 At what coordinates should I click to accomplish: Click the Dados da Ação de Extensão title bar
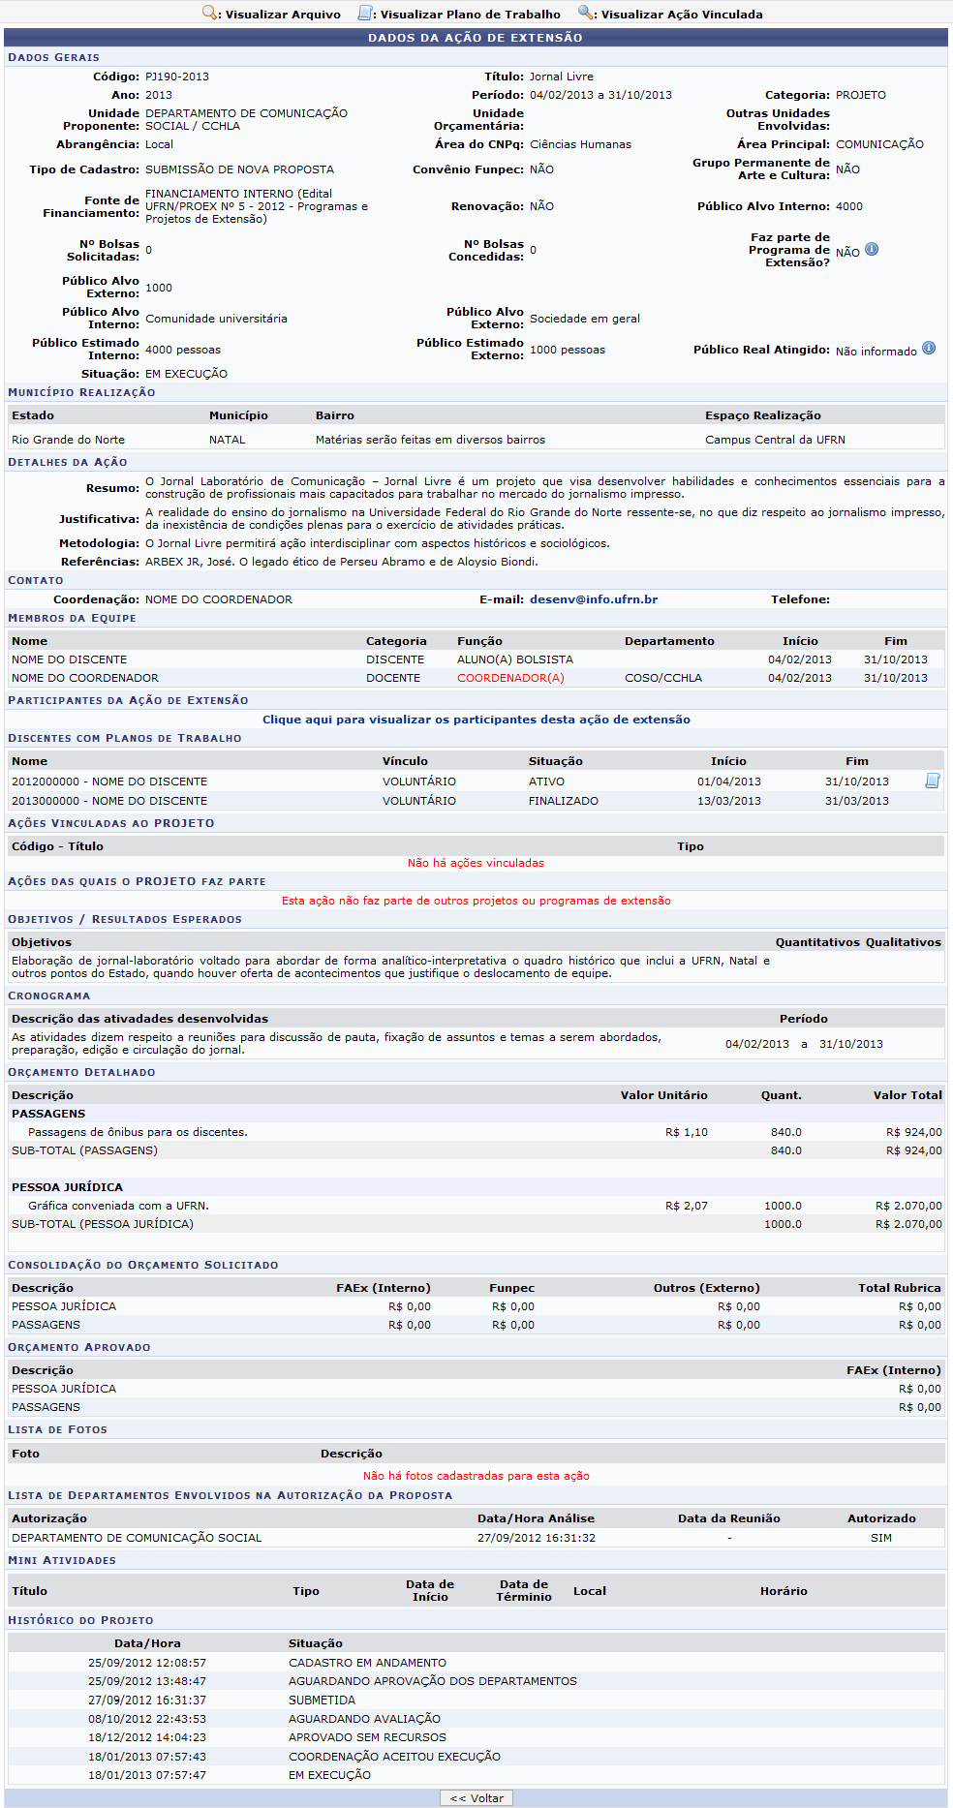[x=476, y=38]
